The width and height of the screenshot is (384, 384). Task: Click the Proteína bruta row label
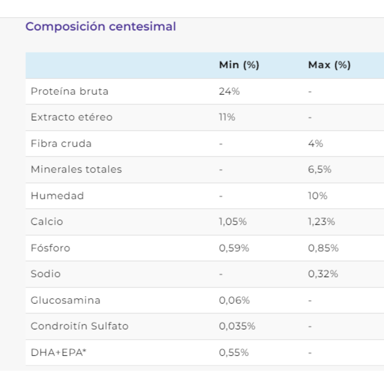[x=69, y=91]
